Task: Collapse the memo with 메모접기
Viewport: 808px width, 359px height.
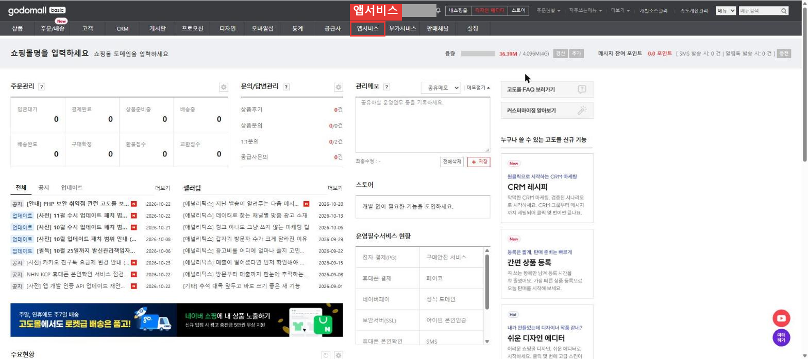Action: (478, 87)
